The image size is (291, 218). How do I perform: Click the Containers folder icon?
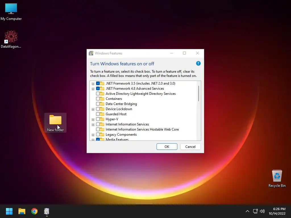click(x=102, y=98)
